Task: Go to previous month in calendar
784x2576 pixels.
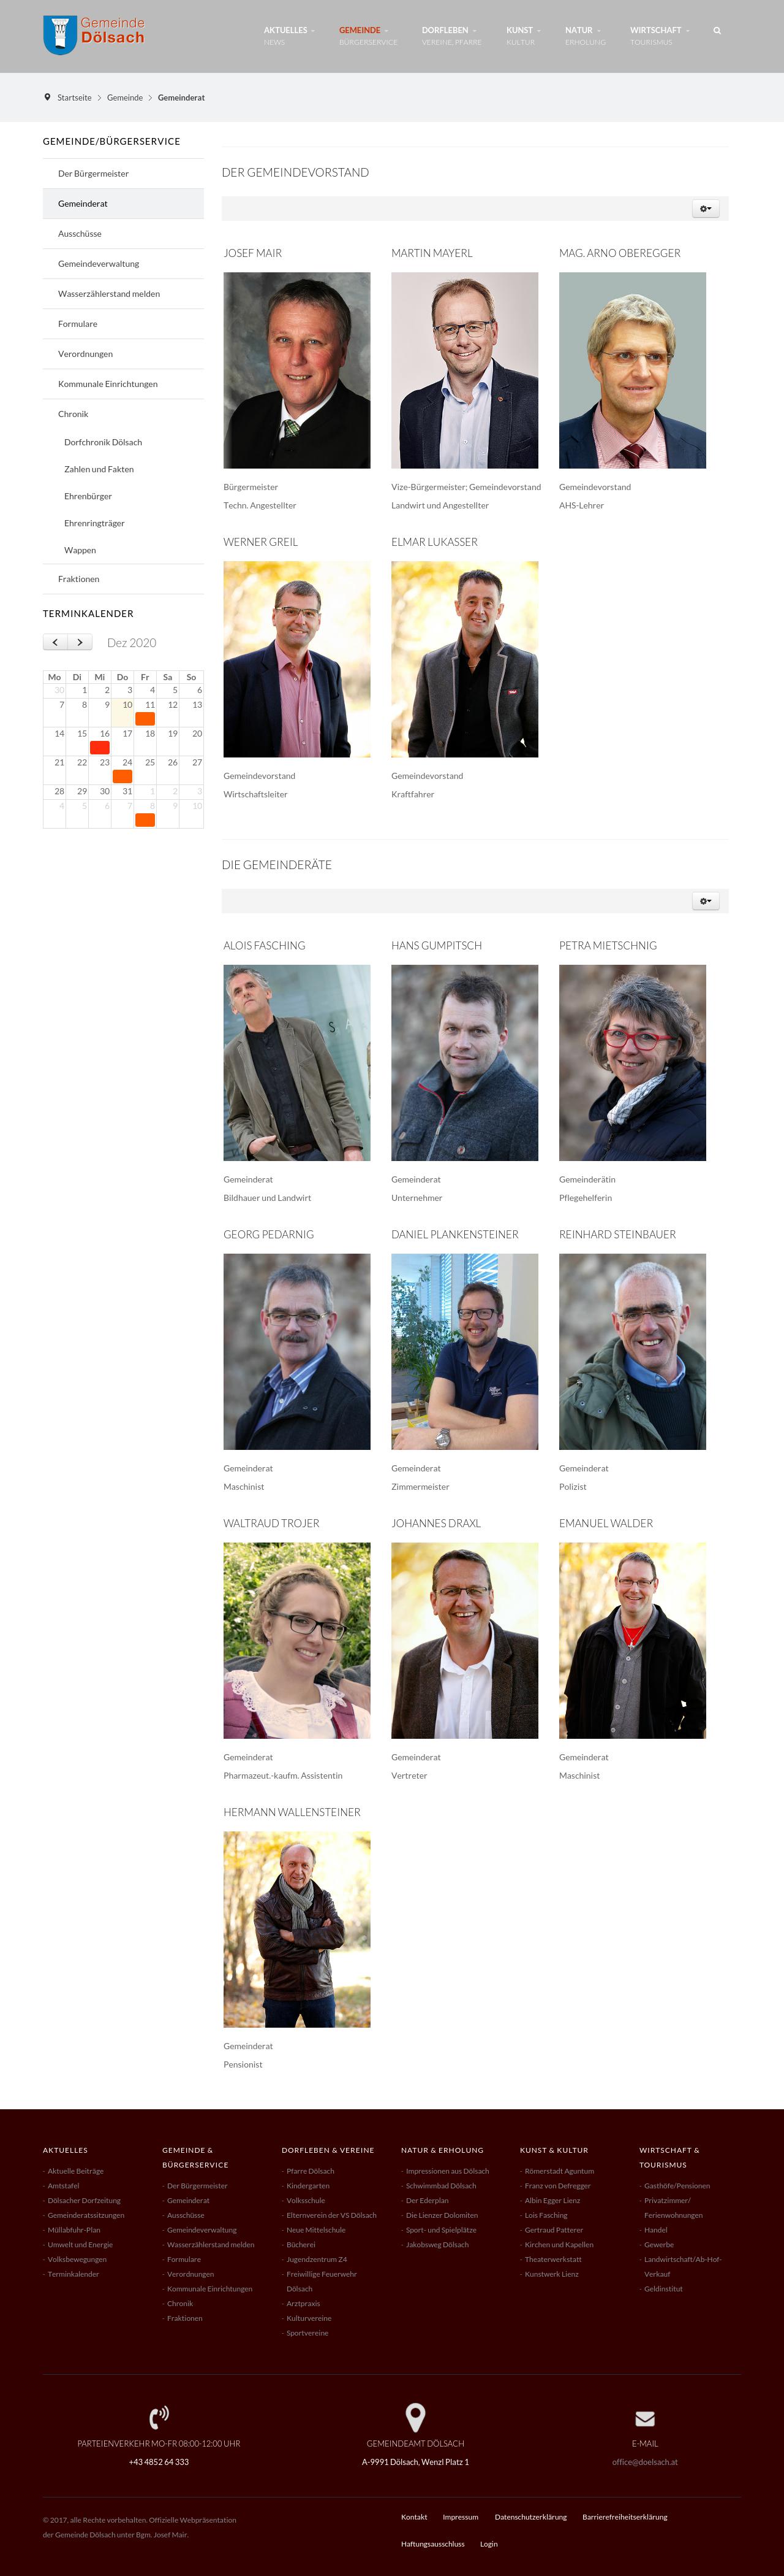Action: coord(55,642)
